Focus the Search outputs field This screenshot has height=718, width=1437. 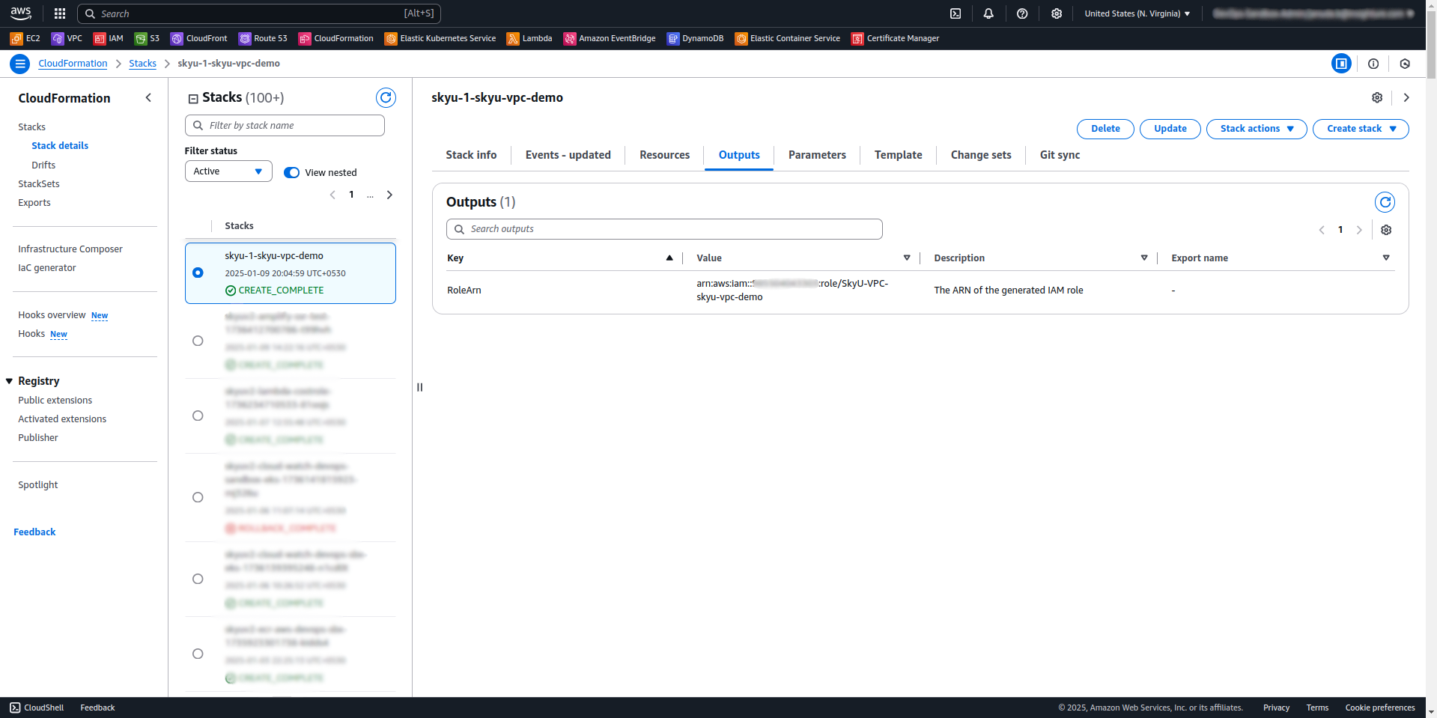coord(664,229)
